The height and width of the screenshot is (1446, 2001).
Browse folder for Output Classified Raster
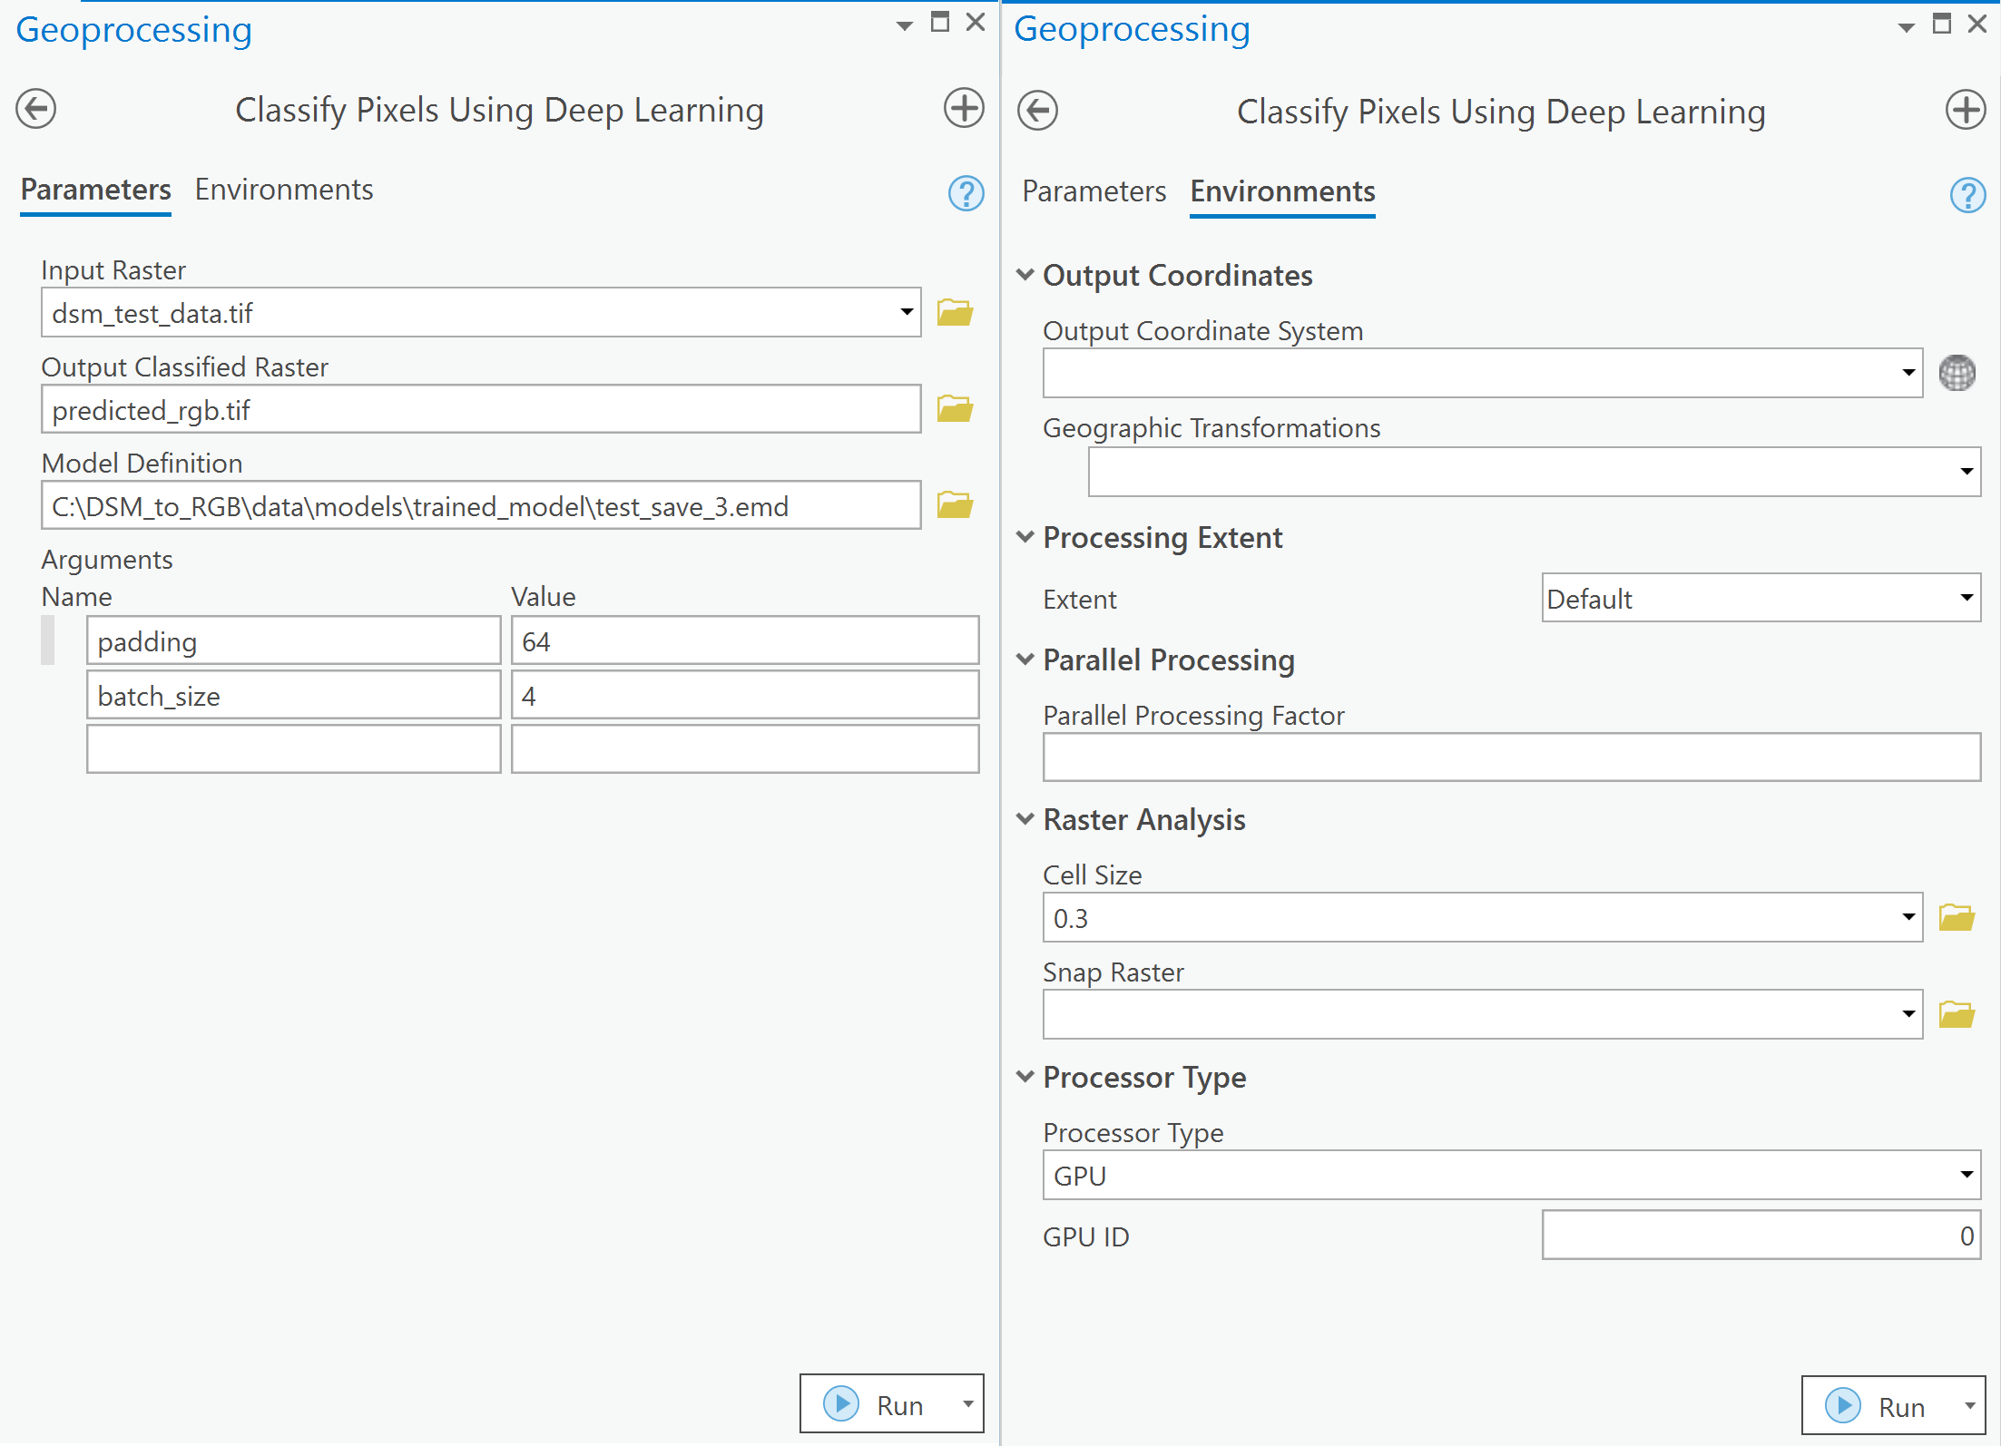pos(955,409)
